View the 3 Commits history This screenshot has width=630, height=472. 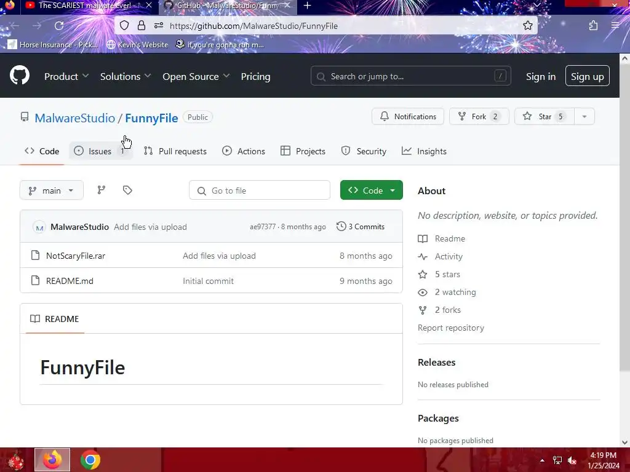(x=361, y=226)
